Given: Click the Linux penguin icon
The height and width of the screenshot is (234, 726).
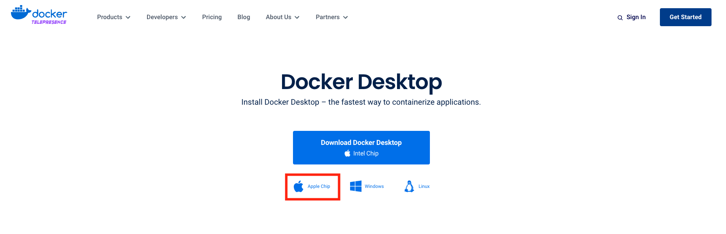Looking at the screenshot, I should click(409, 186).
